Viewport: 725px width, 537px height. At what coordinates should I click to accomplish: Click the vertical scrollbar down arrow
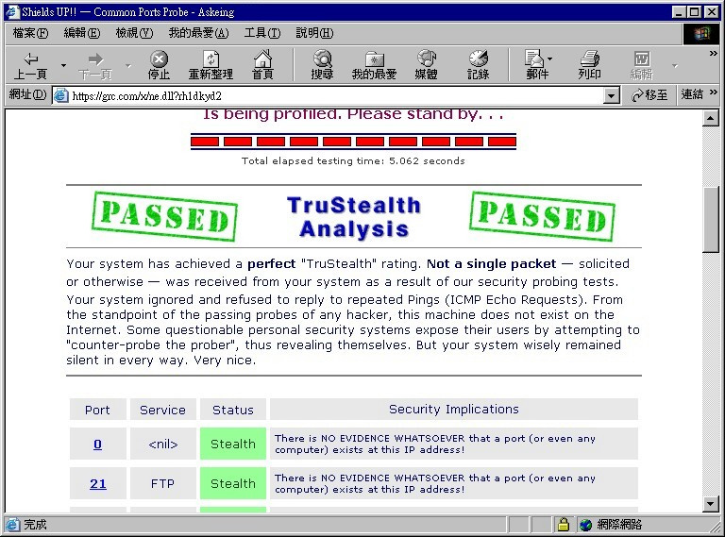[x=710, y=504]
